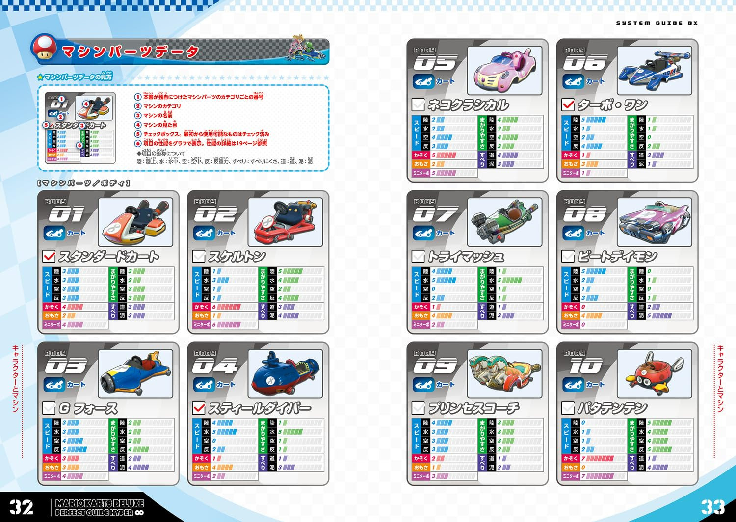Click the マシンパーツデータの見方 subheading
Image resolution: width=736 pixels, height=522 pixels.
(x=79, y=77)
